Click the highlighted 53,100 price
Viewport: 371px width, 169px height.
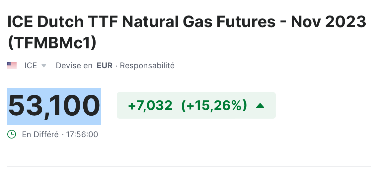point(54,106)
